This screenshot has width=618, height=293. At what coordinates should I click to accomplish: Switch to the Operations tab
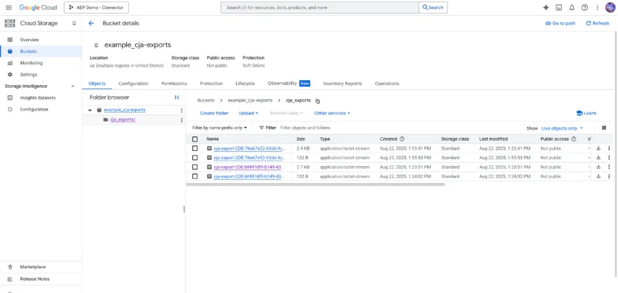click(x=387, y=84)
